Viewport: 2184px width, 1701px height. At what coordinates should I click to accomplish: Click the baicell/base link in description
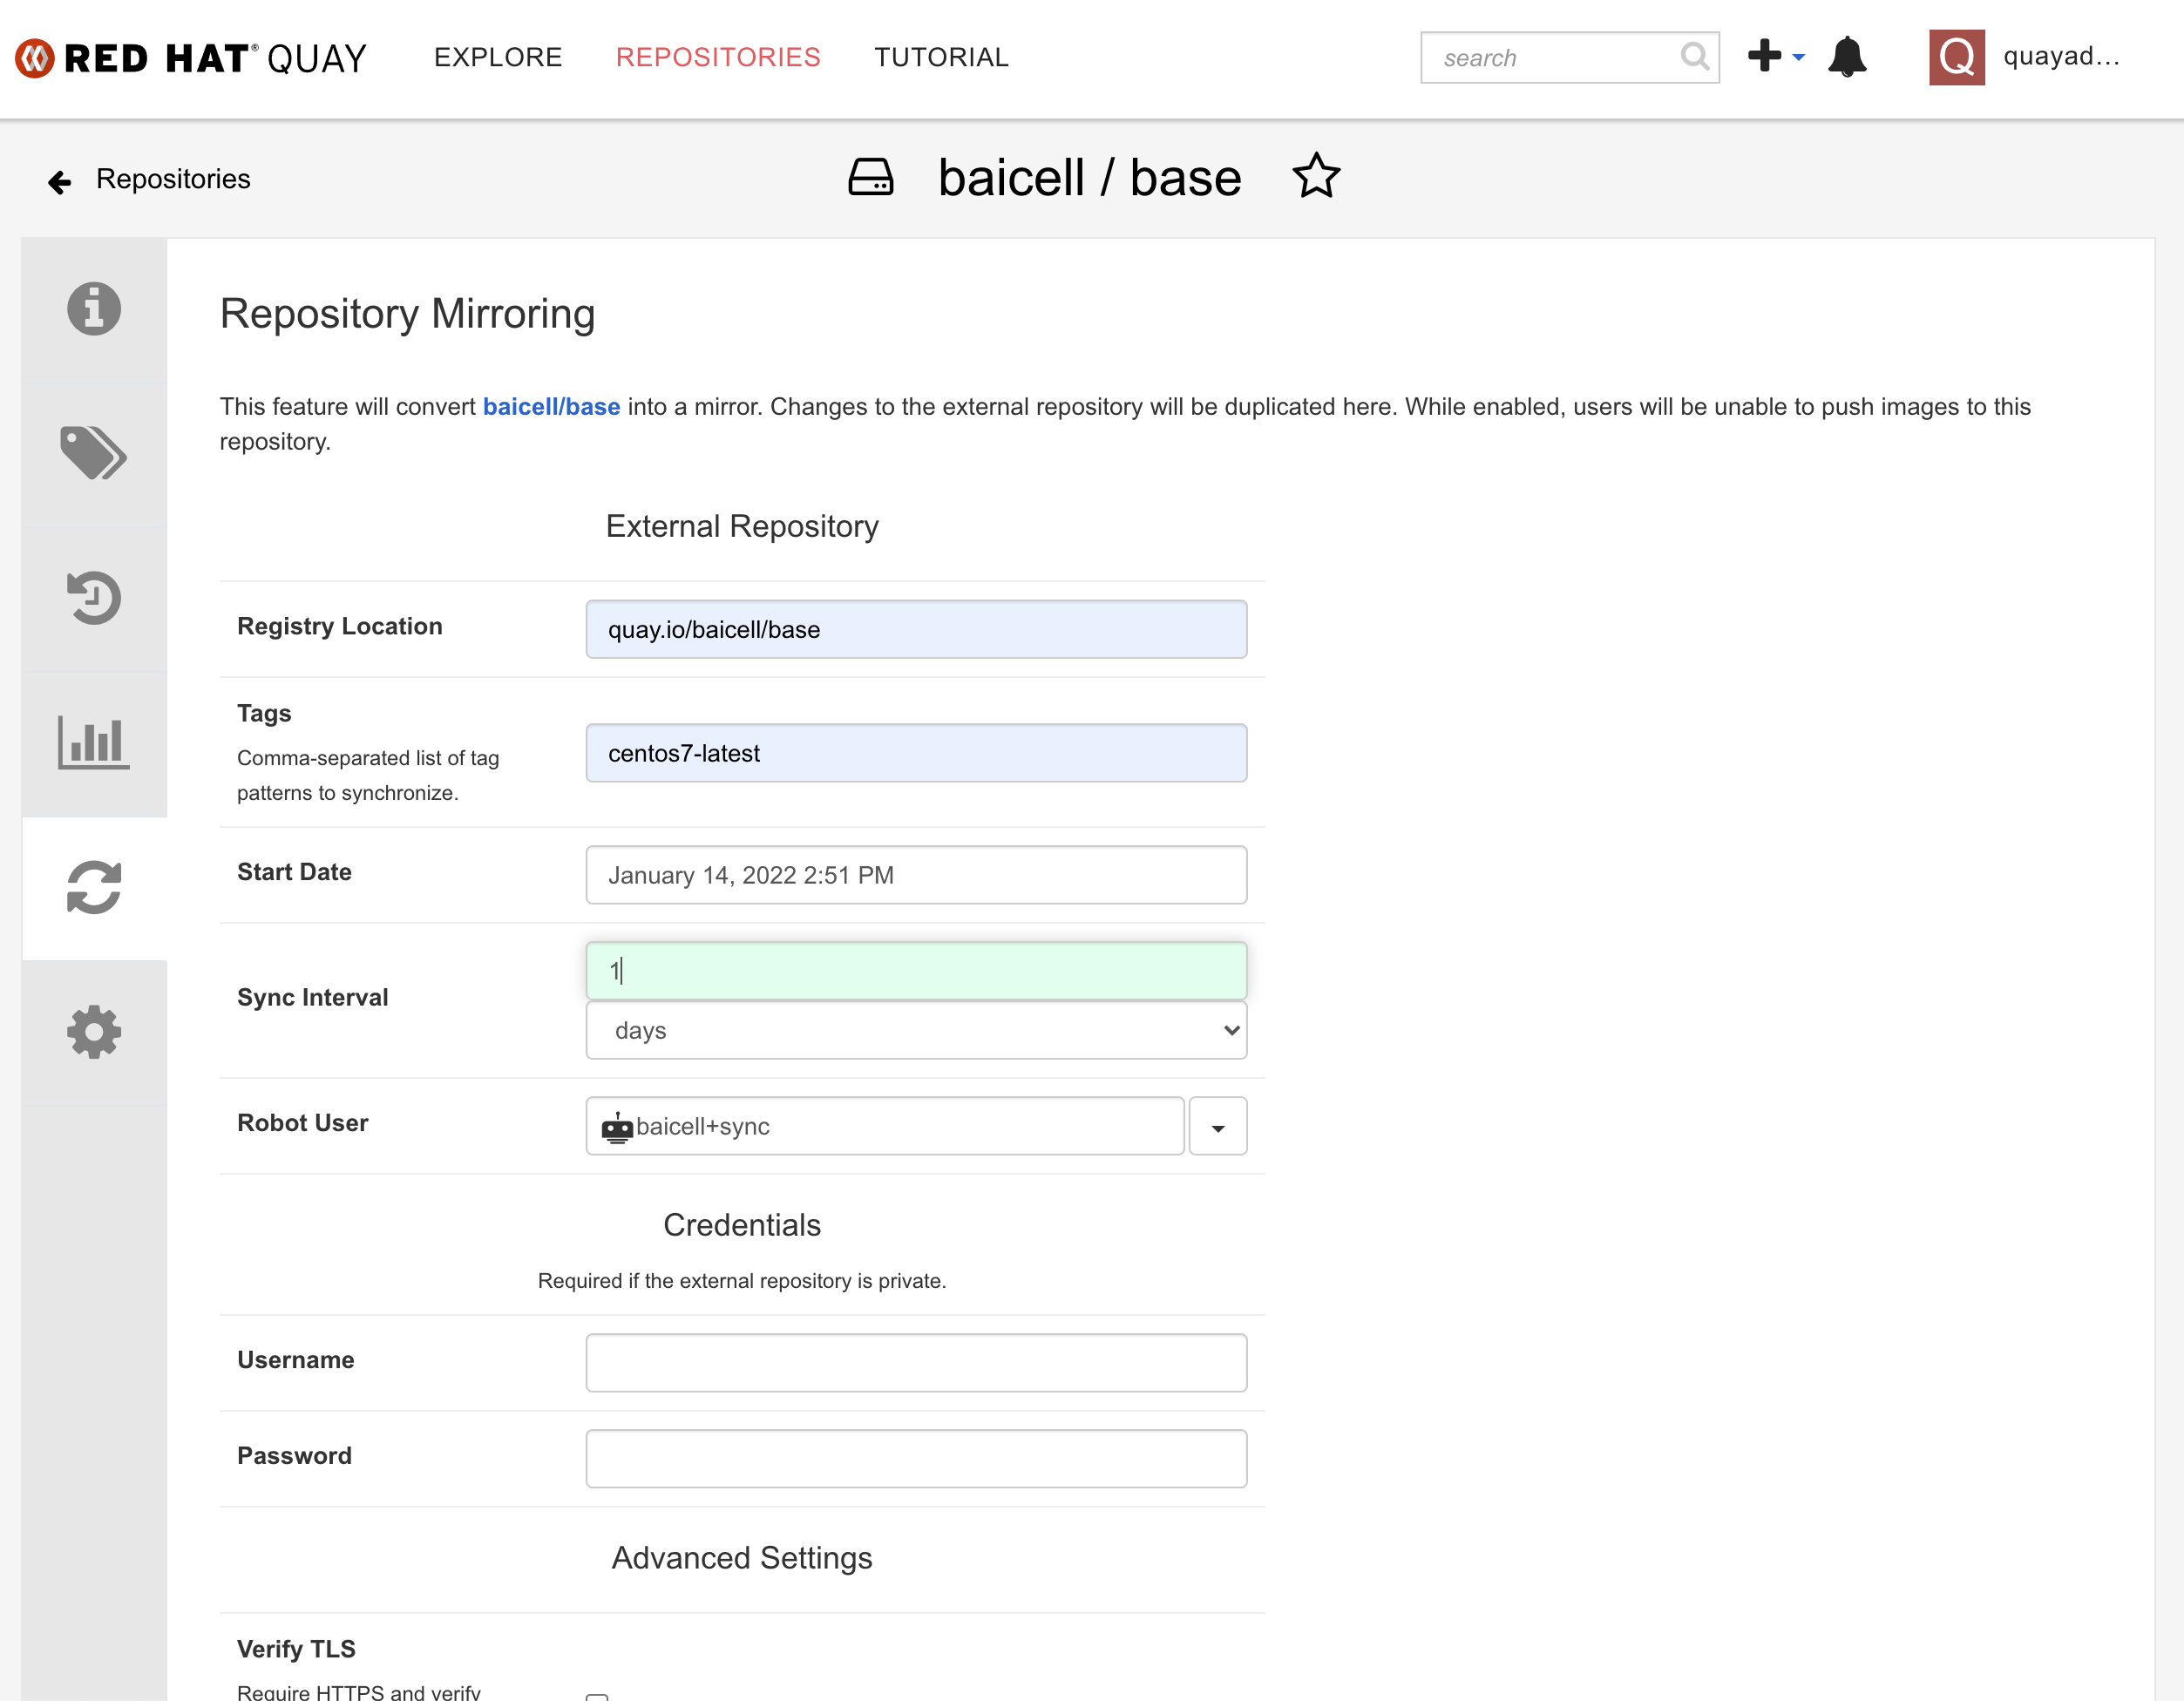(x=551, y=407)
